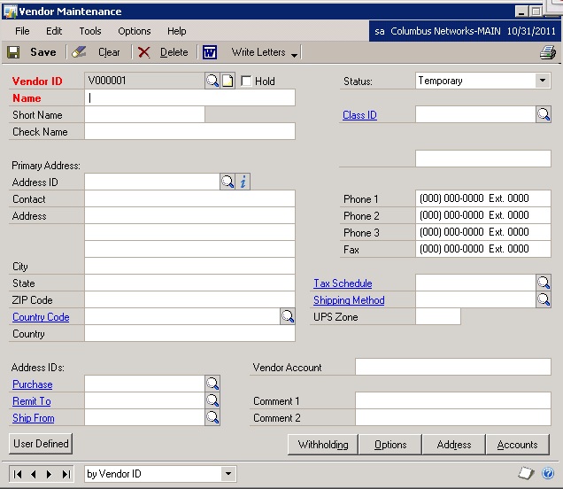Go to the next vendor record
563x489 pixels.
pos(50,474)
